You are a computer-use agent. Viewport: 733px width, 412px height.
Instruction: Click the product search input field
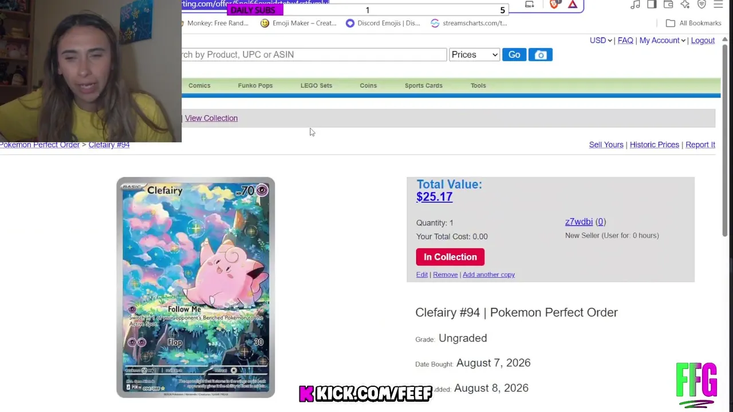pyautogui.click(x=314, y=55)
